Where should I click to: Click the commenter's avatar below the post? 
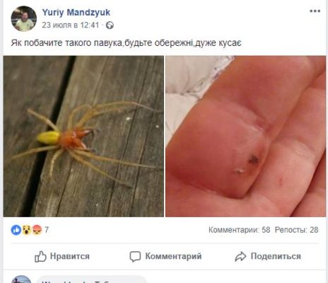(x=21, y=279)
